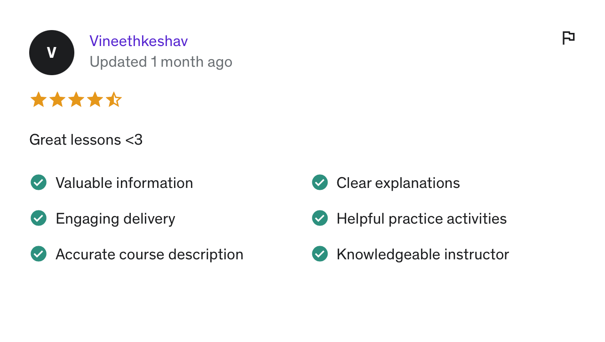Click the fourth rating star

(95, 100)
